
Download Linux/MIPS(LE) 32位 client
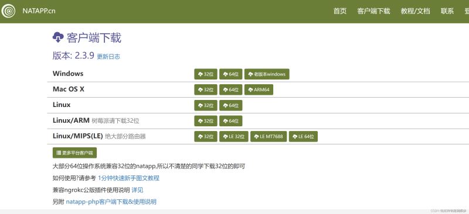tap(206, 136)
